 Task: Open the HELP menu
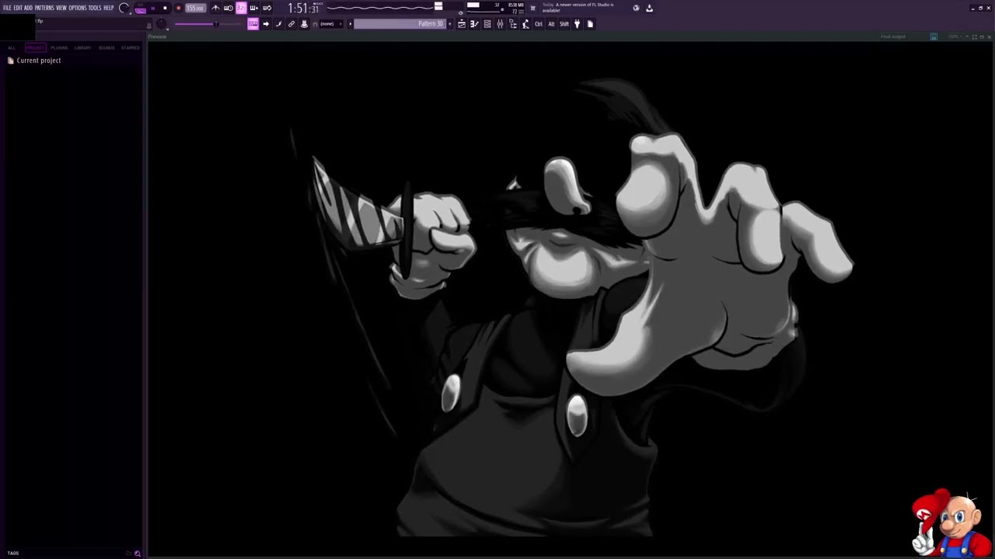pyautogui.click(x=109, y=8)
